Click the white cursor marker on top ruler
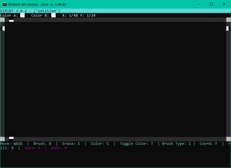The image size is (231, 168). pyautogui.click(x=11, y=21)
